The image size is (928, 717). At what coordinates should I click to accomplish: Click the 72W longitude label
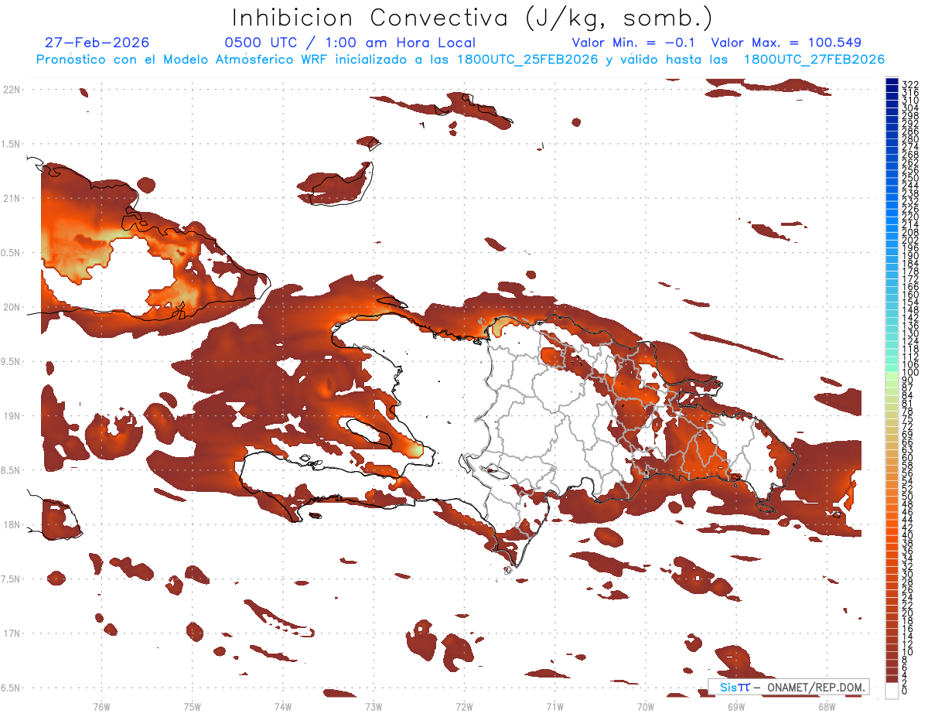pos(464,705)
